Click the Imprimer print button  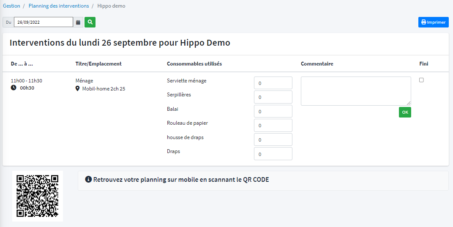433,22
